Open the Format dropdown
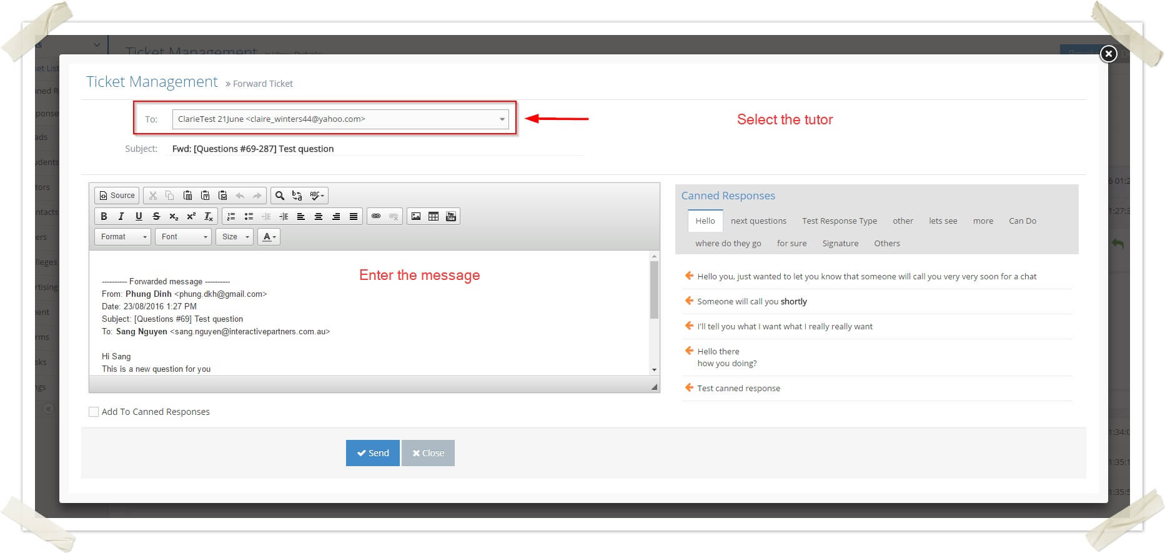Image resolution: width=1165 pixels, height=553 pixels. click(122, 237)
